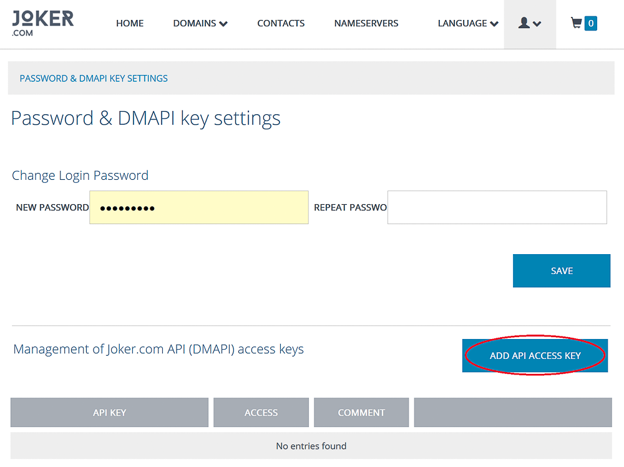This screenshot has height=467, width=624.
Task: Open the Nameservers menu item
Action: pos(366,24)
